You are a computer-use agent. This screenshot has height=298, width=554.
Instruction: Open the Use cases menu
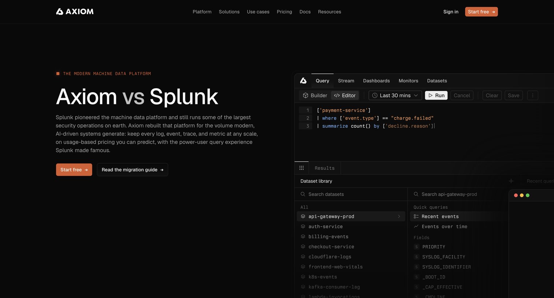tap(258, 12)
